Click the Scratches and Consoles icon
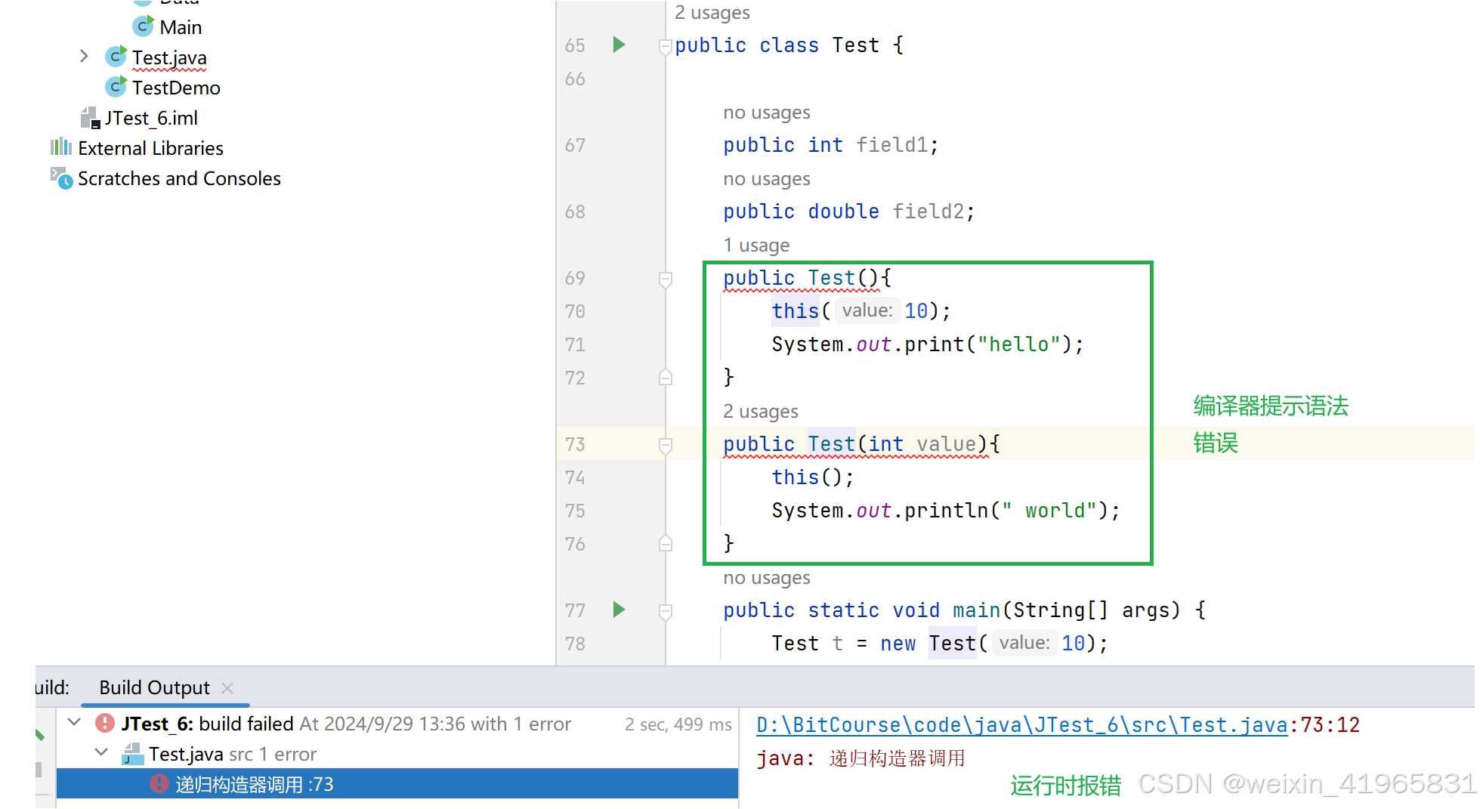1480x809 pixels. click(60, 178)
